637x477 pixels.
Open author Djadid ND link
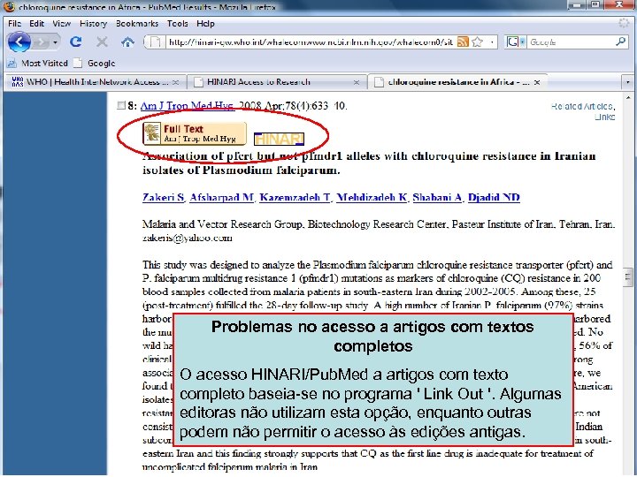[494, 198]
